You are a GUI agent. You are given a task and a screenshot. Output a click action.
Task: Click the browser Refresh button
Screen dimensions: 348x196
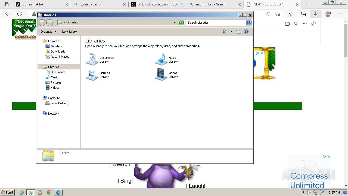click(x=20, y=14)
